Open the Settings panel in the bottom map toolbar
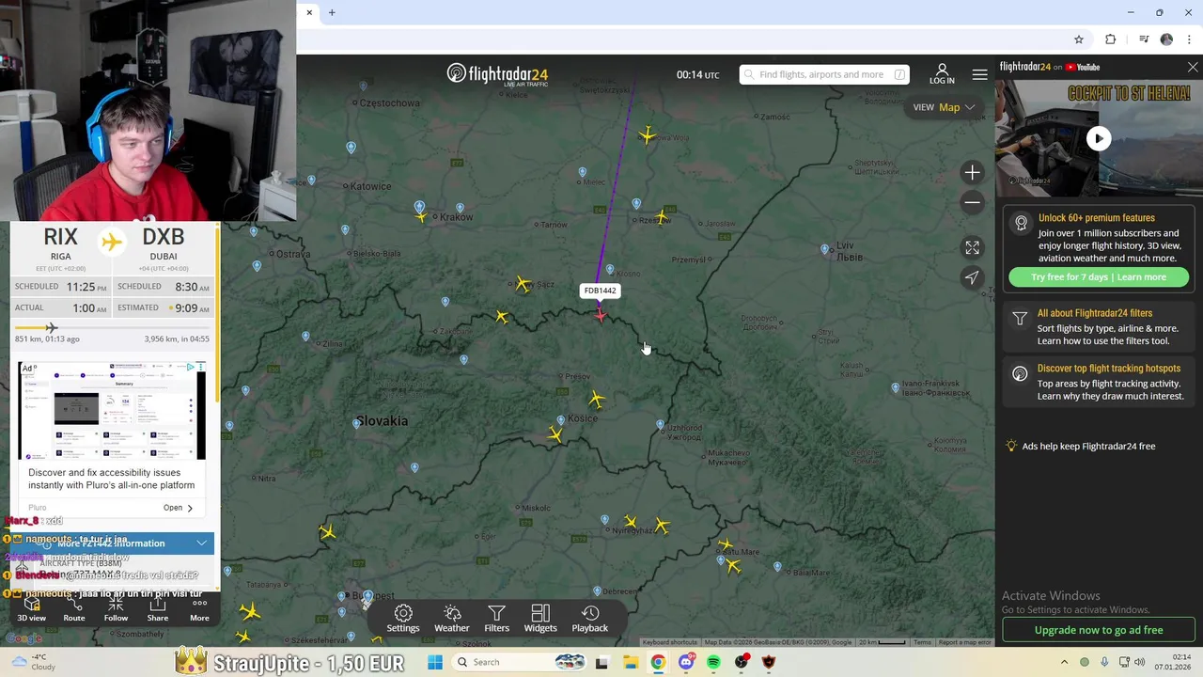 [403, 619]
